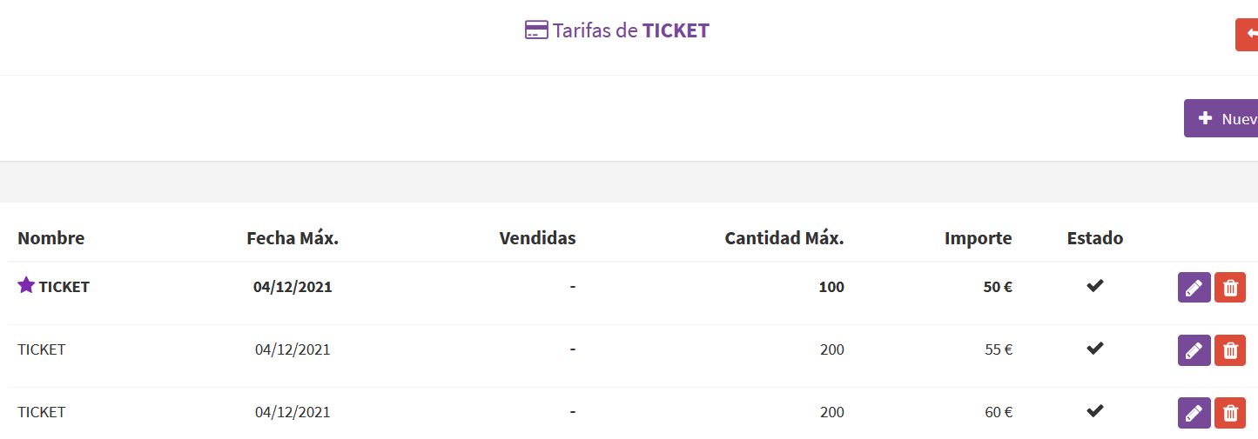Sort by Importe column header

(979, 238)
